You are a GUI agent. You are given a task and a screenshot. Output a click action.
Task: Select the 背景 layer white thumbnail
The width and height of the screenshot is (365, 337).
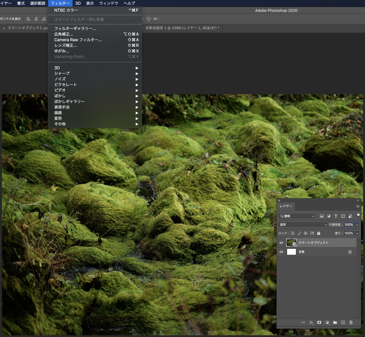pyautogui.click(x=291, y=252)
